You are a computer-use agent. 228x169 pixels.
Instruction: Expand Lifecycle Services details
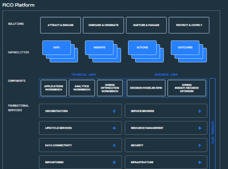click(114, 128)
